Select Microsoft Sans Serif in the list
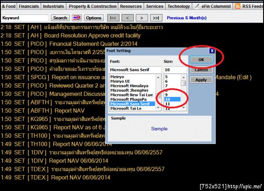The height and width of the screenshot is (191, 264). [x=132, y=104]
